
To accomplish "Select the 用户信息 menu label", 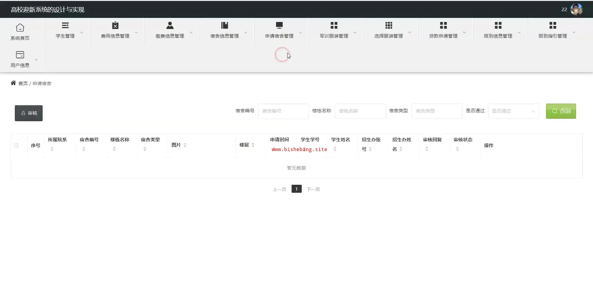I will pyautogui.click(x=20, y=65).
